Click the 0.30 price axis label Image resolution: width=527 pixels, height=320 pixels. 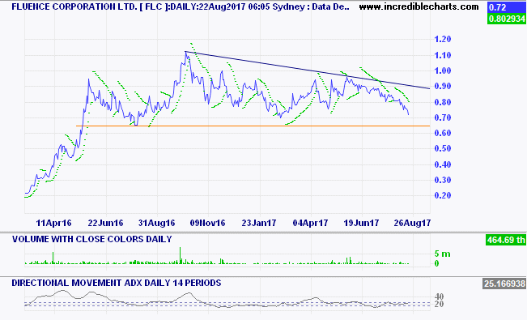pyautogui.click(x=442, y=180)
